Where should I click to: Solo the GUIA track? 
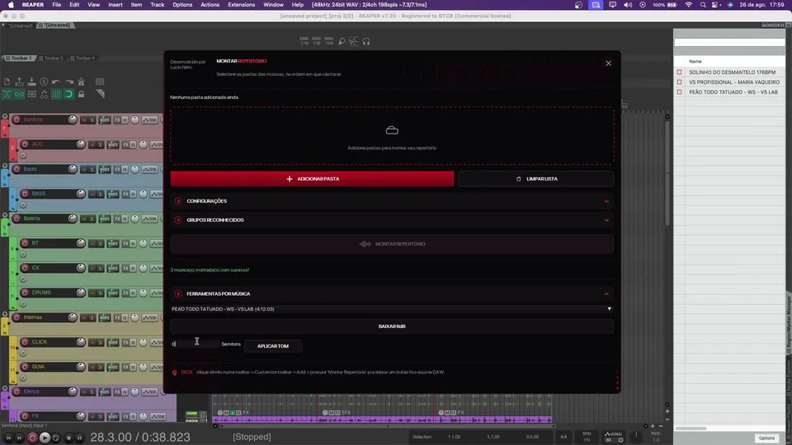pyautogui.click(x=100, y=368)
